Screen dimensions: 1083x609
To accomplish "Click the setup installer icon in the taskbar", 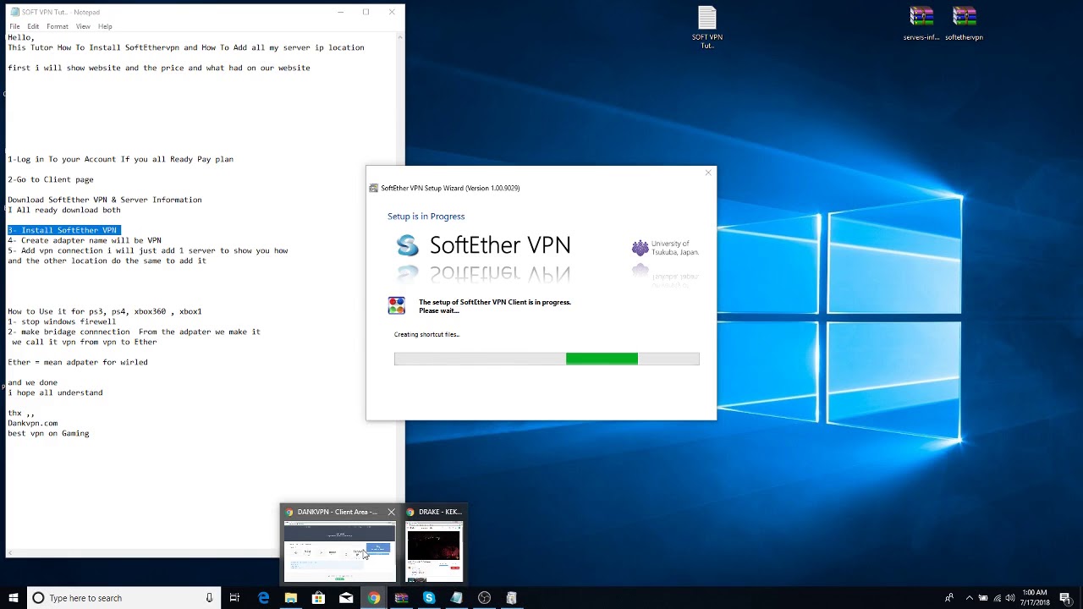I will coord(511,598).
